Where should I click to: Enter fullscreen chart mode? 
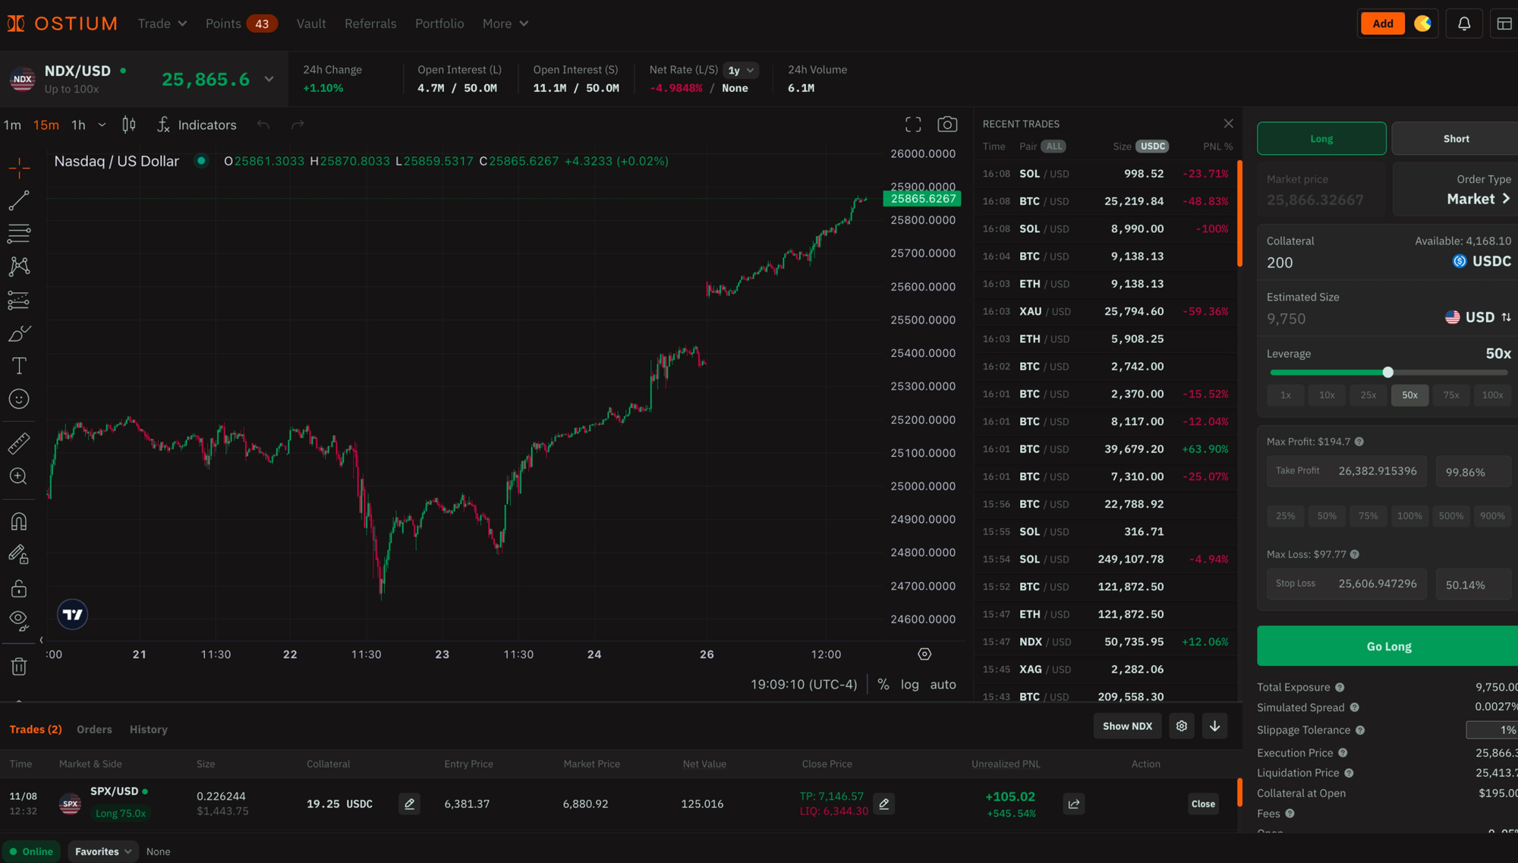click(913, 124)
